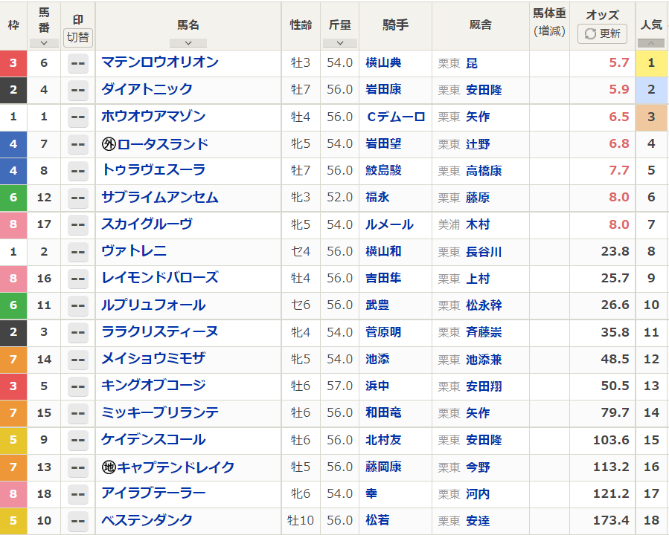
Task: Open horse page キャプテンドレイク
Action: click(x=176, y=467)
